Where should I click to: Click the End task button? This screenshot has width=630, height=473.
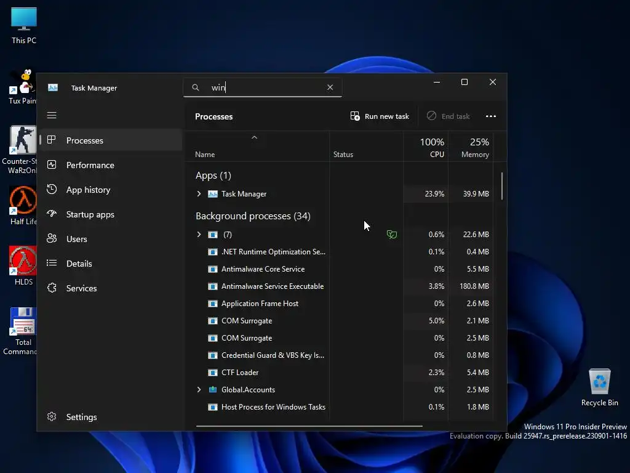tap(449, 116)
